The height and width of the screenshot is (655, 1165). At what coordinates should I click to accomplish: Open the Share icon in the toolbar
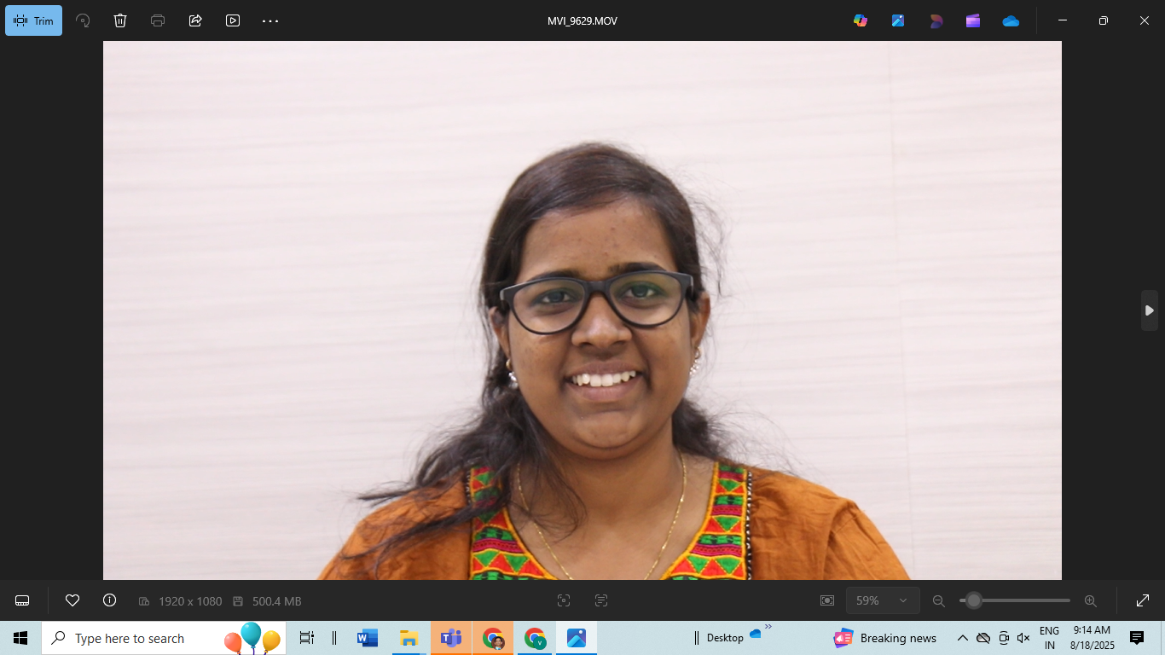click(x=195, y=20)
